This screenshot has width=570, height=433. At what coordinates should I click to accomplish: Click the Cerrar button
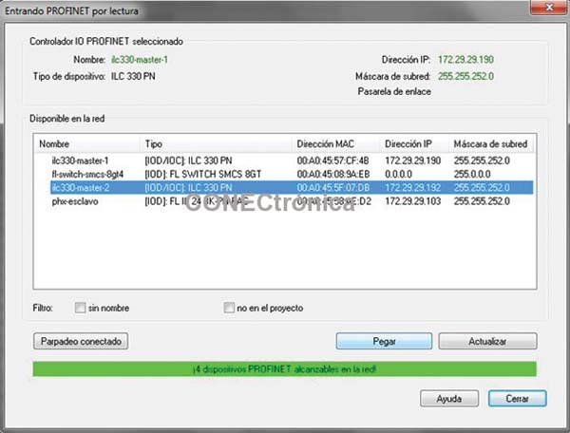[x=517, y=399]
